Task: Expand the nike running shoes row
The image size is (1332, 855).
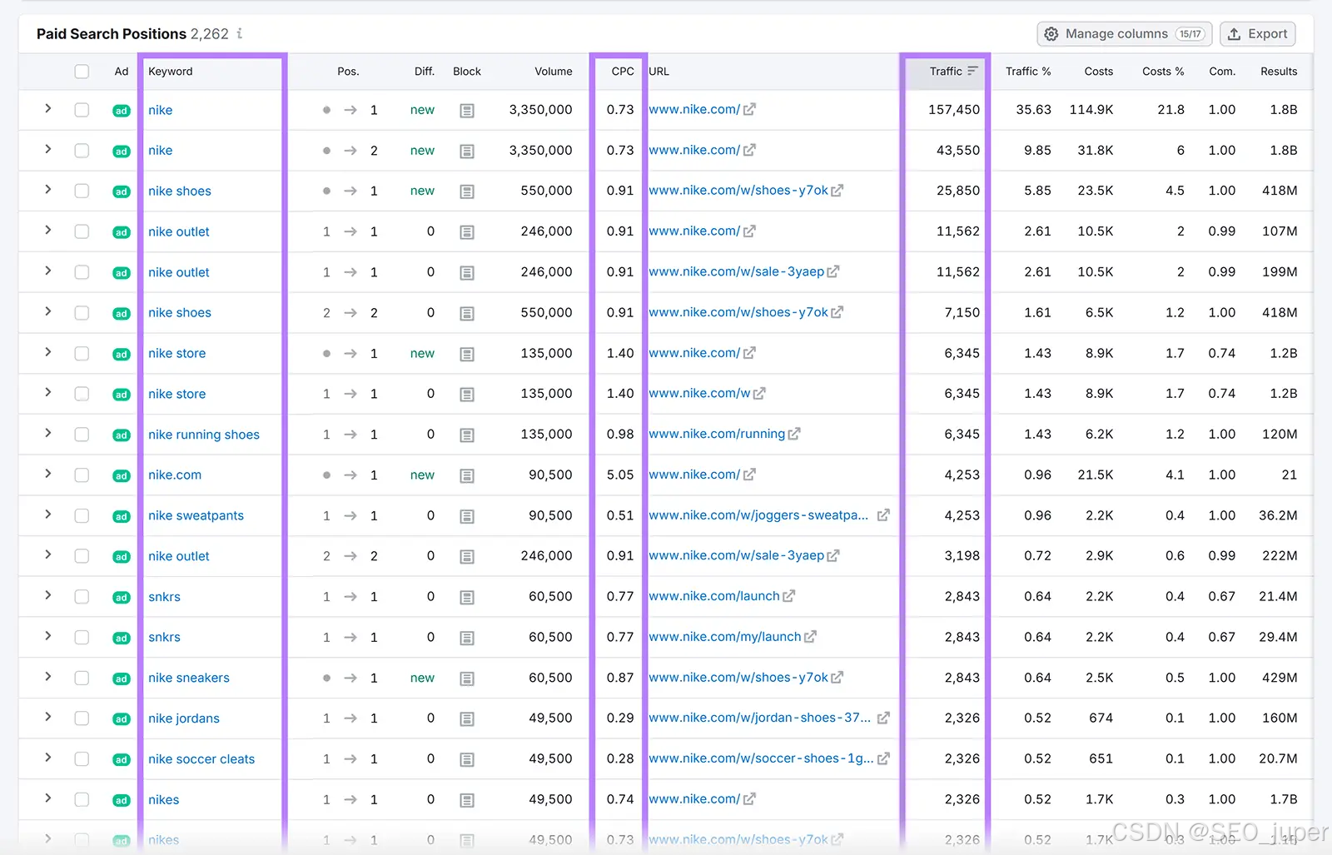Action: (x=48, y=433)
